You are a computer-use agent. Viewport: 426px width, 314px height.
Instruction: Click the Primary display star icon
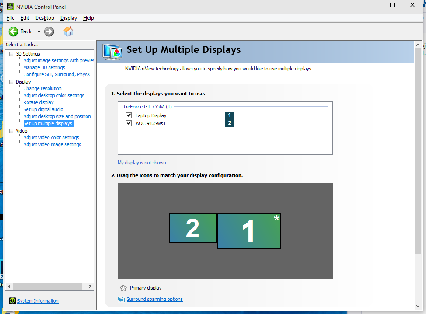tap(123, 288)
